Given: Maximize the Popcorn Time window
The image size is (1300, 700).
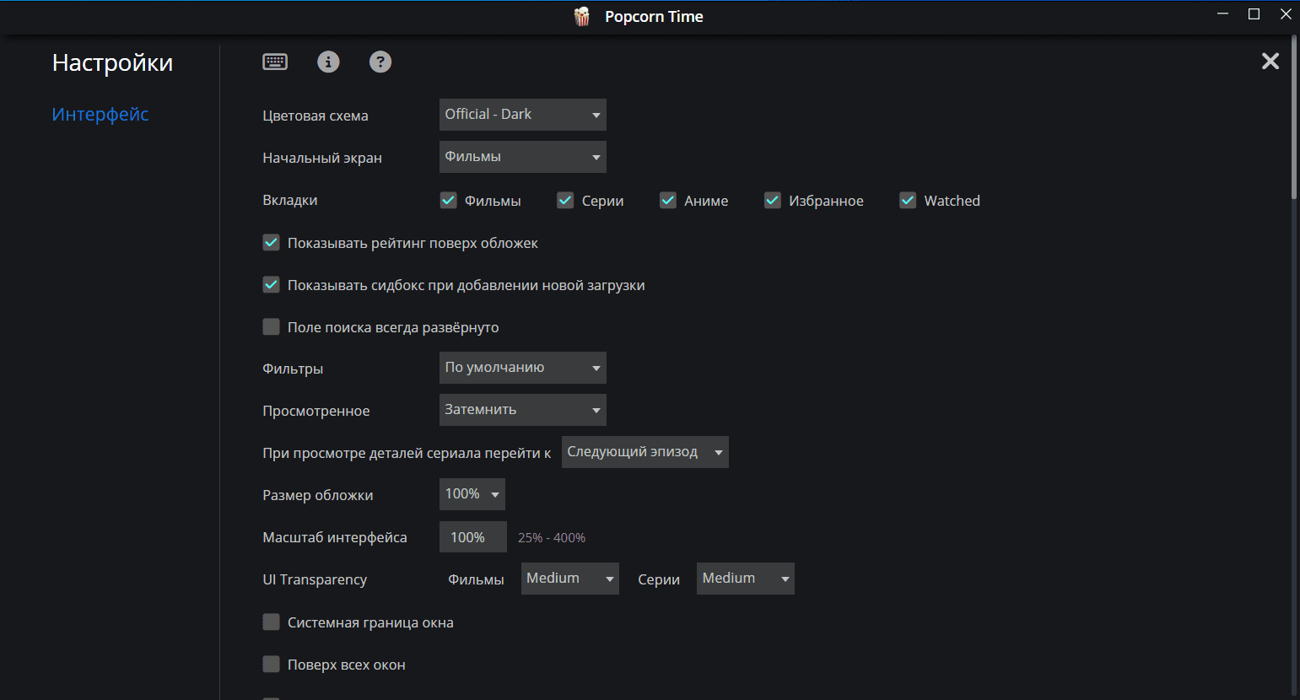Looking at the screenshot, I should click(1254, 14).
